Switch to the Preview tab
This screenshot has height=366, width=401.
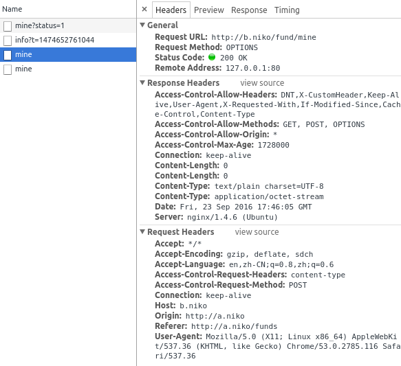click(x=208, y=10)
